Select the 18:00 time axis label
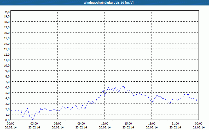 [152, 124]
